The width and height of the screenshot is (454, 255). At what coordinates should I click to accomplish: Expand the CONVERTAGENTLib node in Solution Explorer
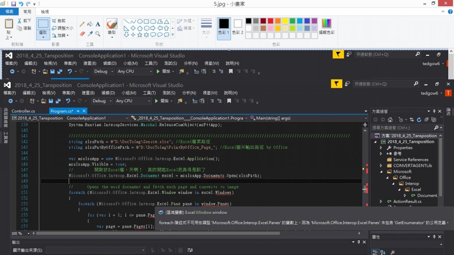tap(381, 166)
